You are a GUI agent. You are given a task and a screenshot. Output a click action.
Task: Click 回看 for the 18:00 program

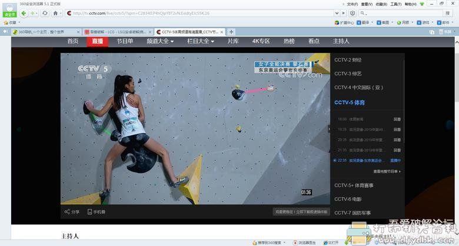click(x=397, y=119)
